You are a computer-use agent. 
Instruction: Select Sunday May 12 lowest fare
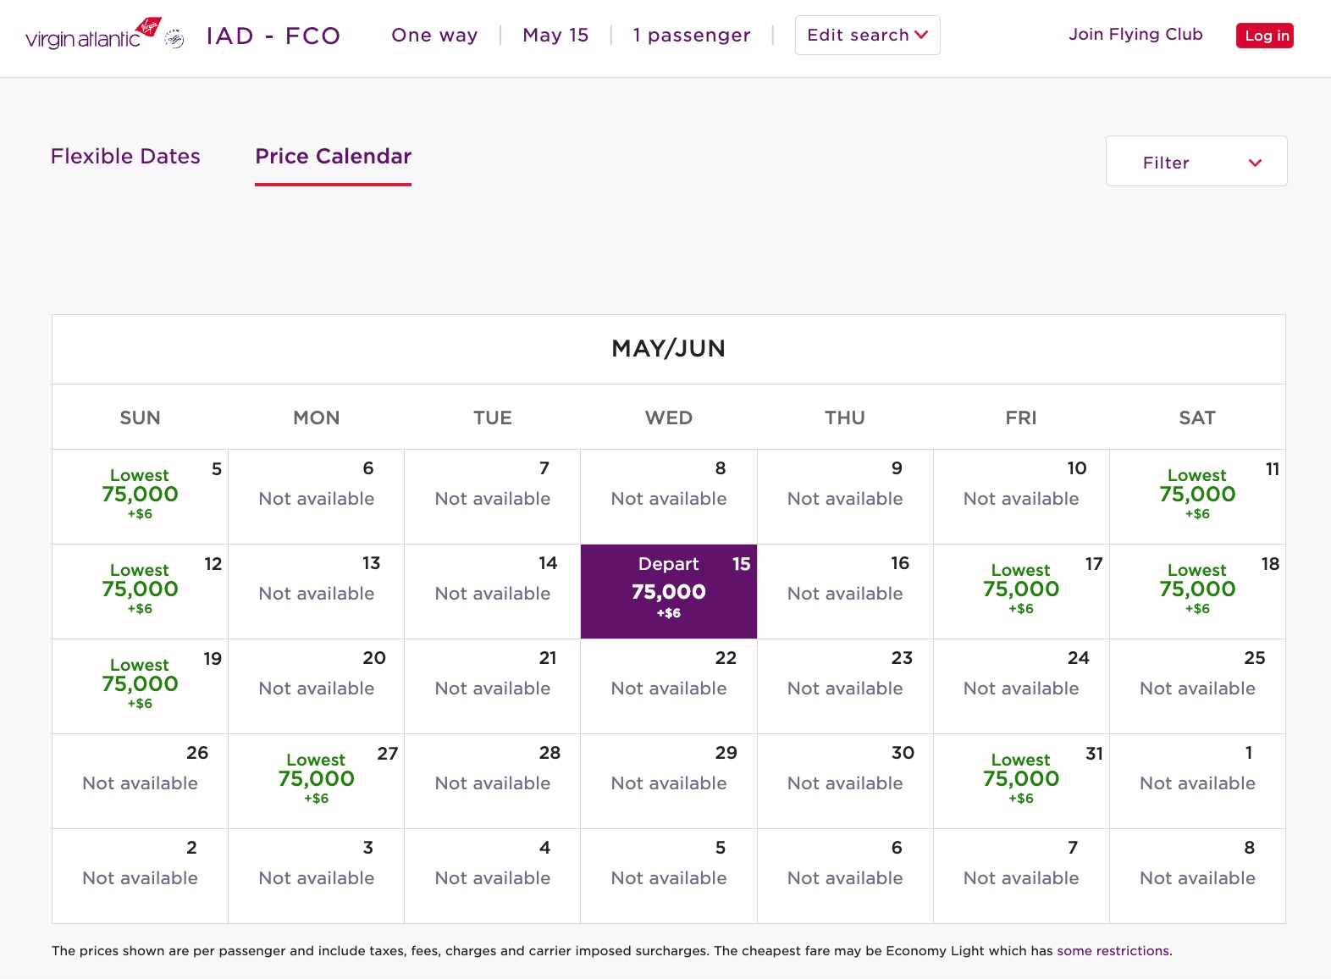click(141, 592)
